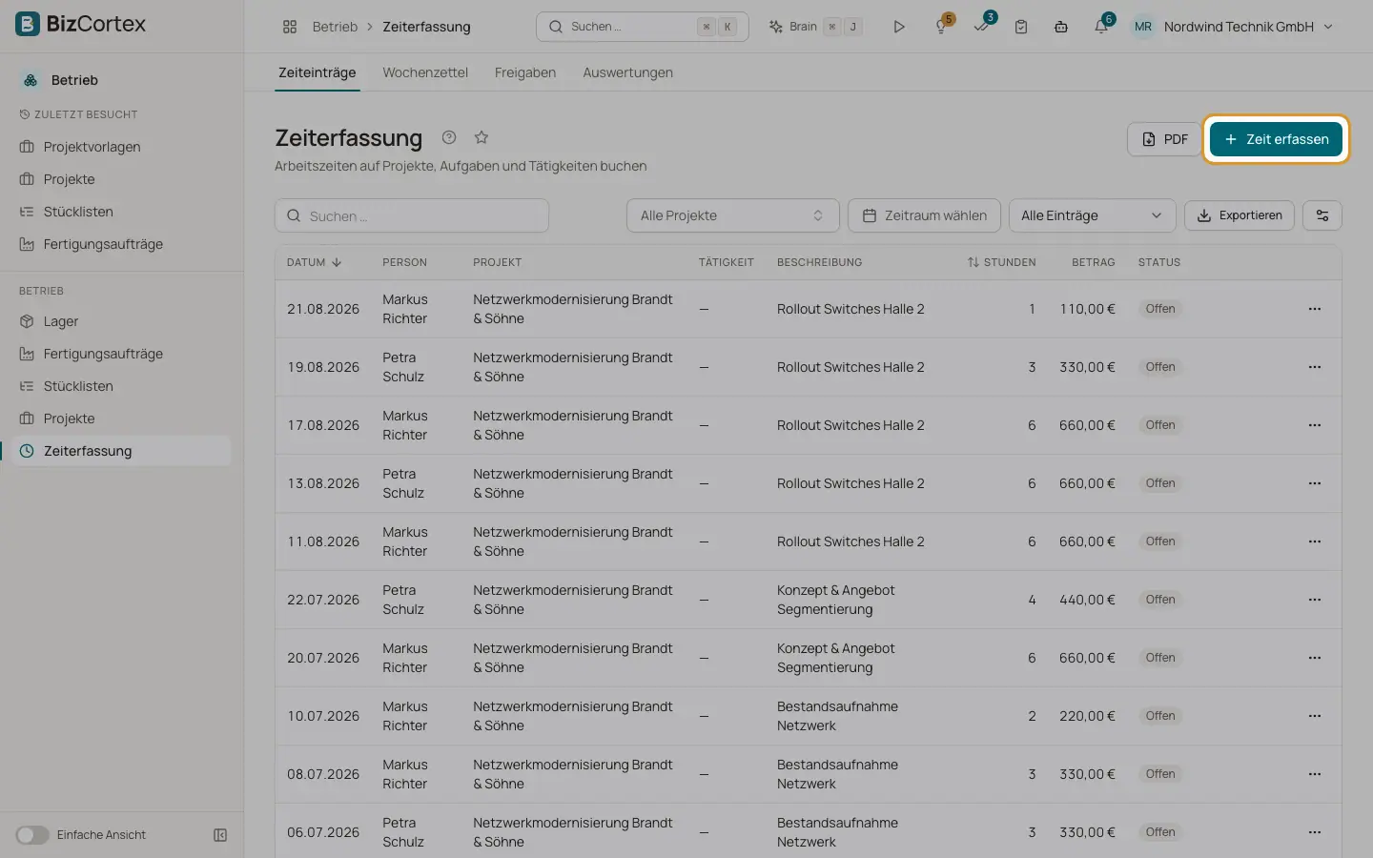
Task: Mark Zeiterfassung as favorite with the star
Action: 482,137
